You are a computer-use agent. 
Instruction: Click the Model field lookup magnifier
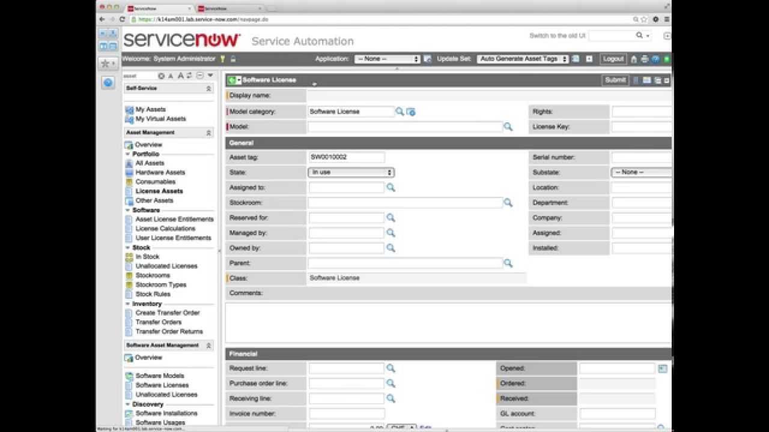pos(508,127)
